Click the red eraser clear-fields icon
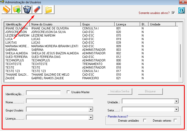This screenshot has height=131, width=187. [37, 9]
